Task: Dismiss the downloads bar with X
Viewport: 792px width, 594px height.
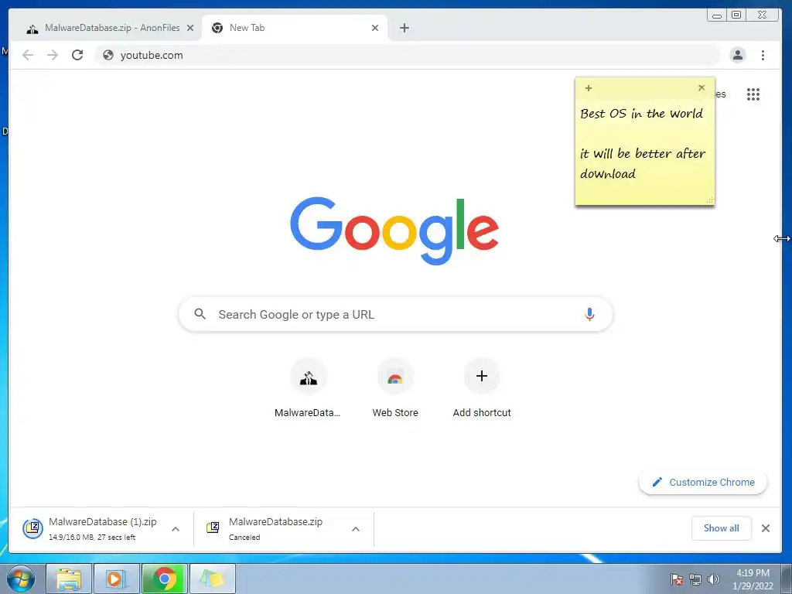Action: [x=766, y=528]
